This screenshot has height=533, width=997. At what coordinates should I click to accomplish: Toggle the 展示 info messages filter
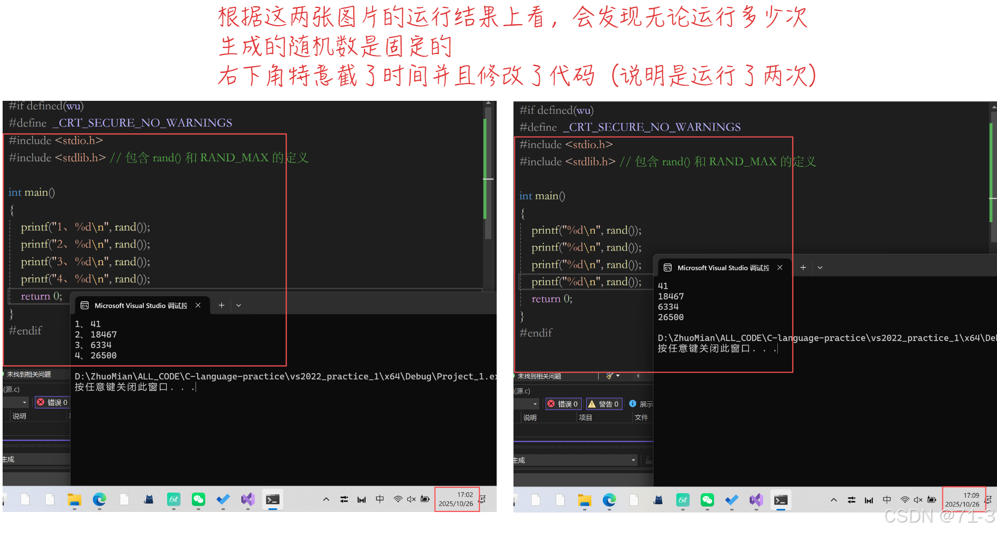[641, 404]
